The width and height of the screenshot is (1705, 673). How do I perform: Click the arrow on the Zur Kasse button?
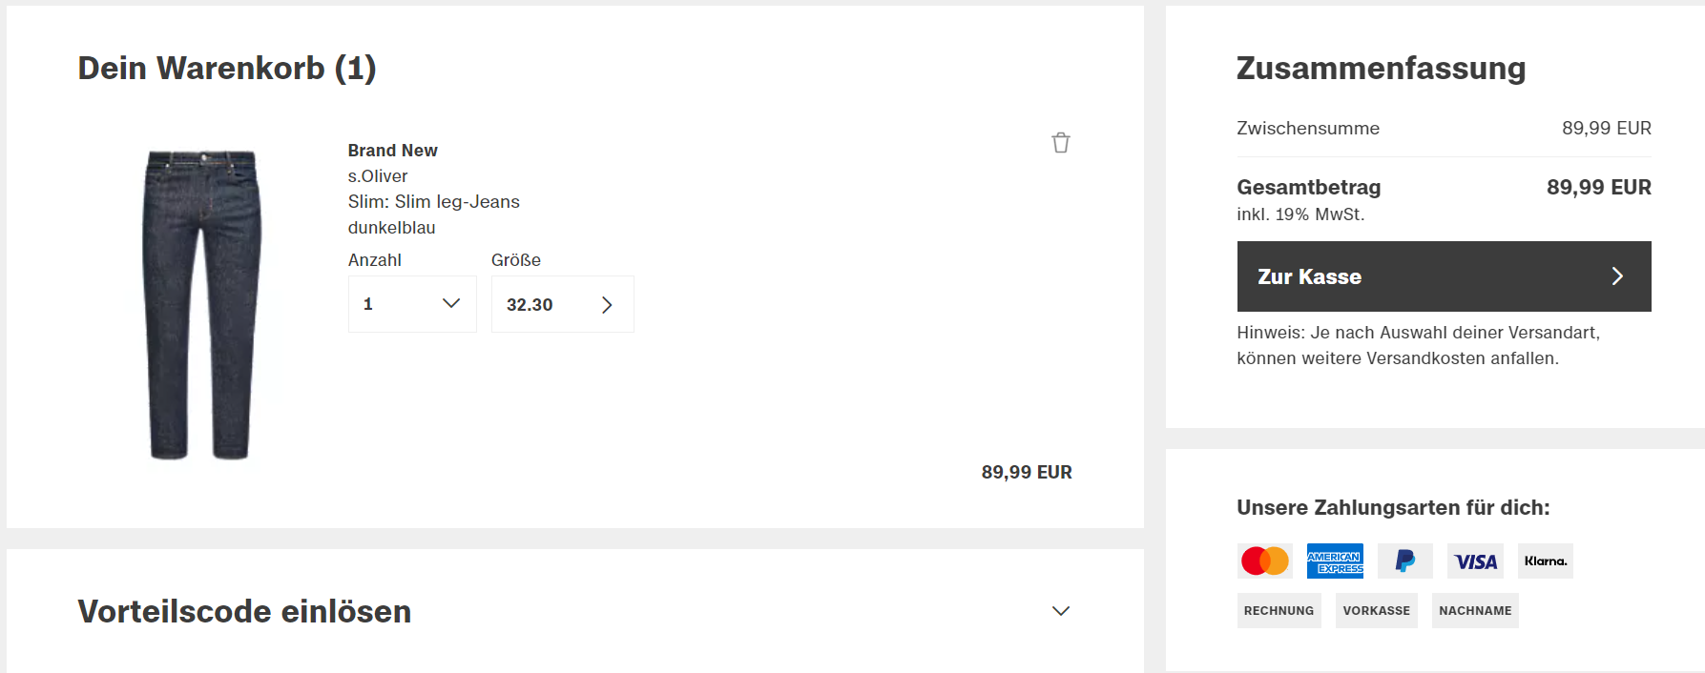point(1617,276)
